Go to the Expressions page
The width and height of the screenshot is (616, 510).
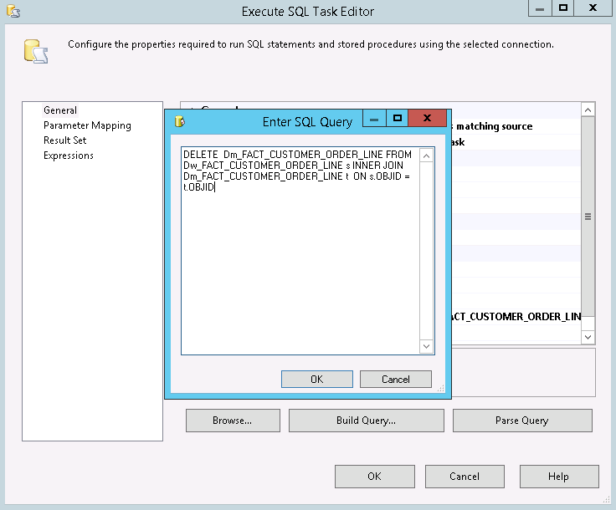tap(69, 156)
